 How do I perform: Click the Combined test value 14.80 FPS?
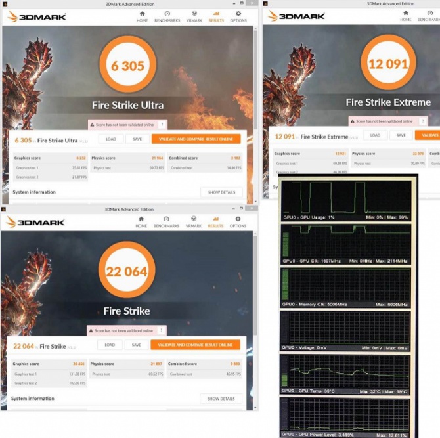(x=234, y=168)
